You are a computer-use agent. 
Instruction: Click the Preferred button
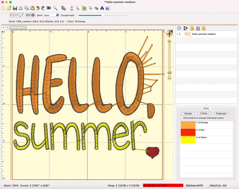click(x=221, y=114)
